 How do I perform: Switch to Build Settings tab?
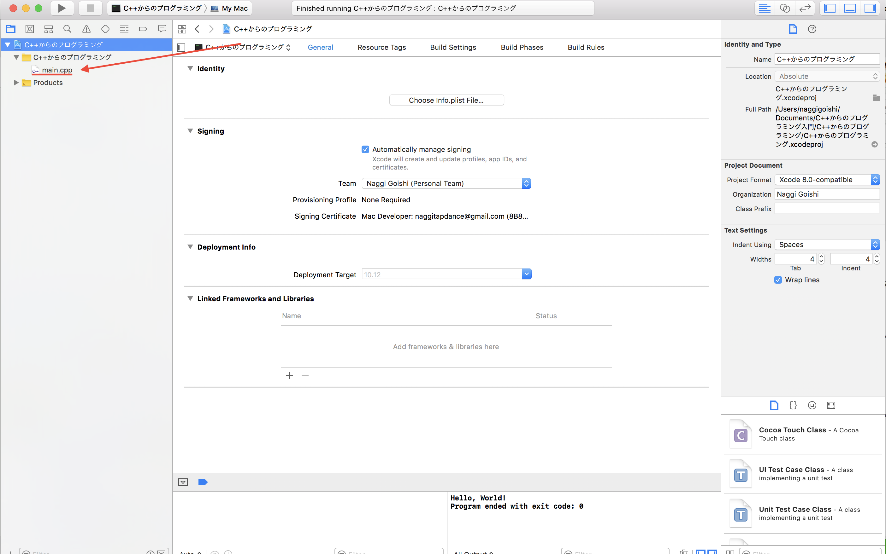(x=452, y=47)
